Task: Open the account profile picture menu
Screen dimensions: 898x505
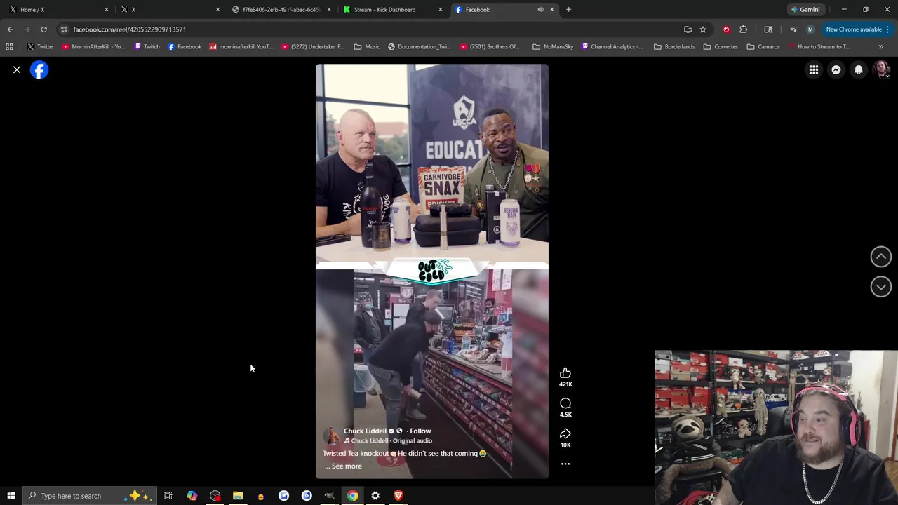Action: click(881, 69)
